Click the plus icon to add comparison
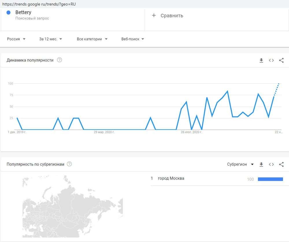 154,15
